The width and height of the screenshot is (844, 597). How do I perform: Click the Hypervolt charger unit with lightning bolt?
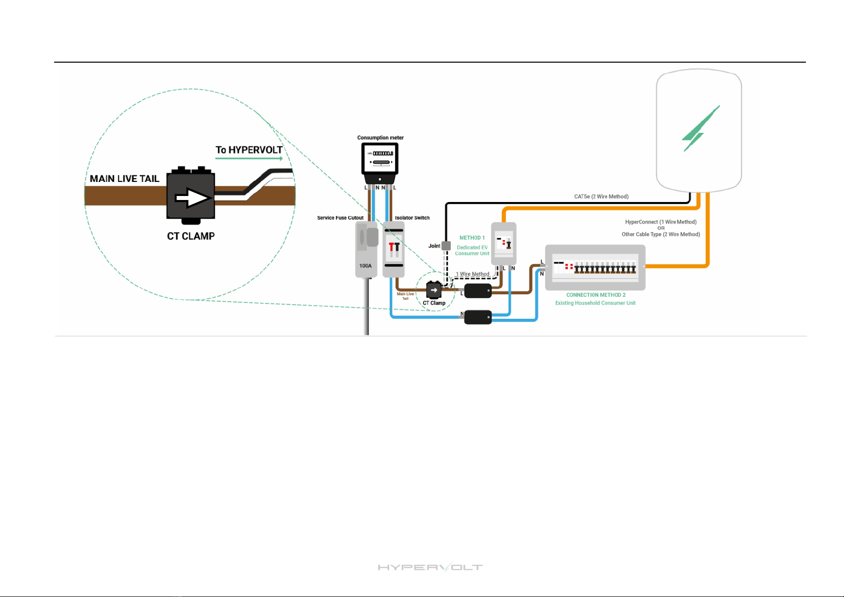click(699, 130)
